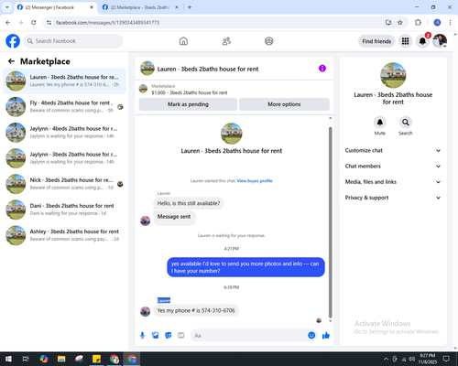Open File Explorer from taskbar
The height and width of the screenshot is (366, 458).
coord(61,359)
